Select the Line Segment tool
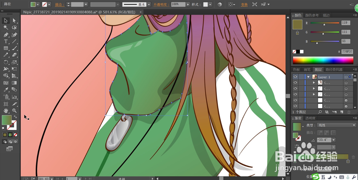 (x=14, y=41)
